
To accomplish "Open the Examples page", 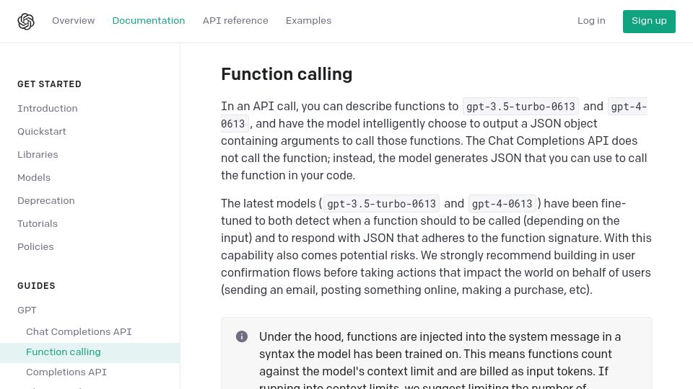I will 308,21.
